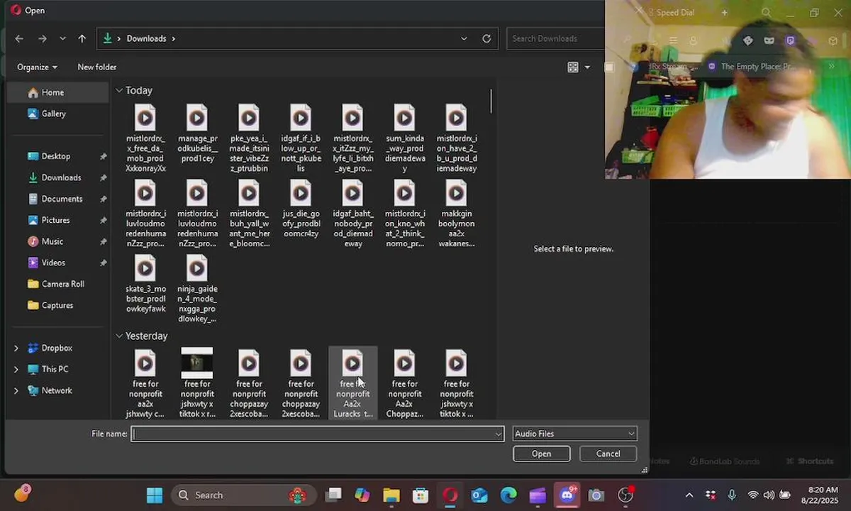This screenshot has width=851, height=511.
Task: Open the view options dropdown arrow
Action: click(x=587, y=67)
